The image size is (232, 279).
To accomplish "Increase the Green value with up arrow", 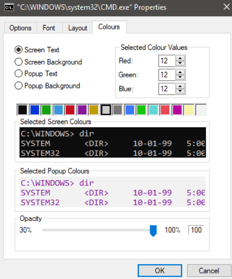I will click(180, 72).
